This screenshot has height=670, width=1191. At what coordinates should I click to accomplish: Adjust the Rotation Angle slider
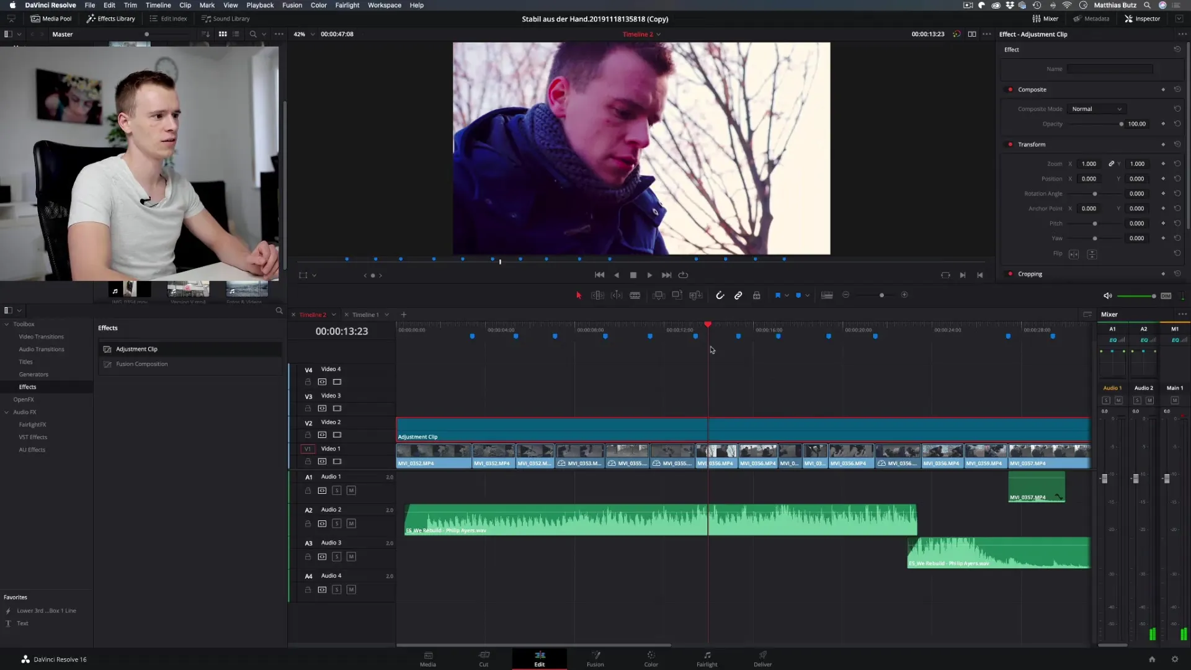(x=1095, y=194)
